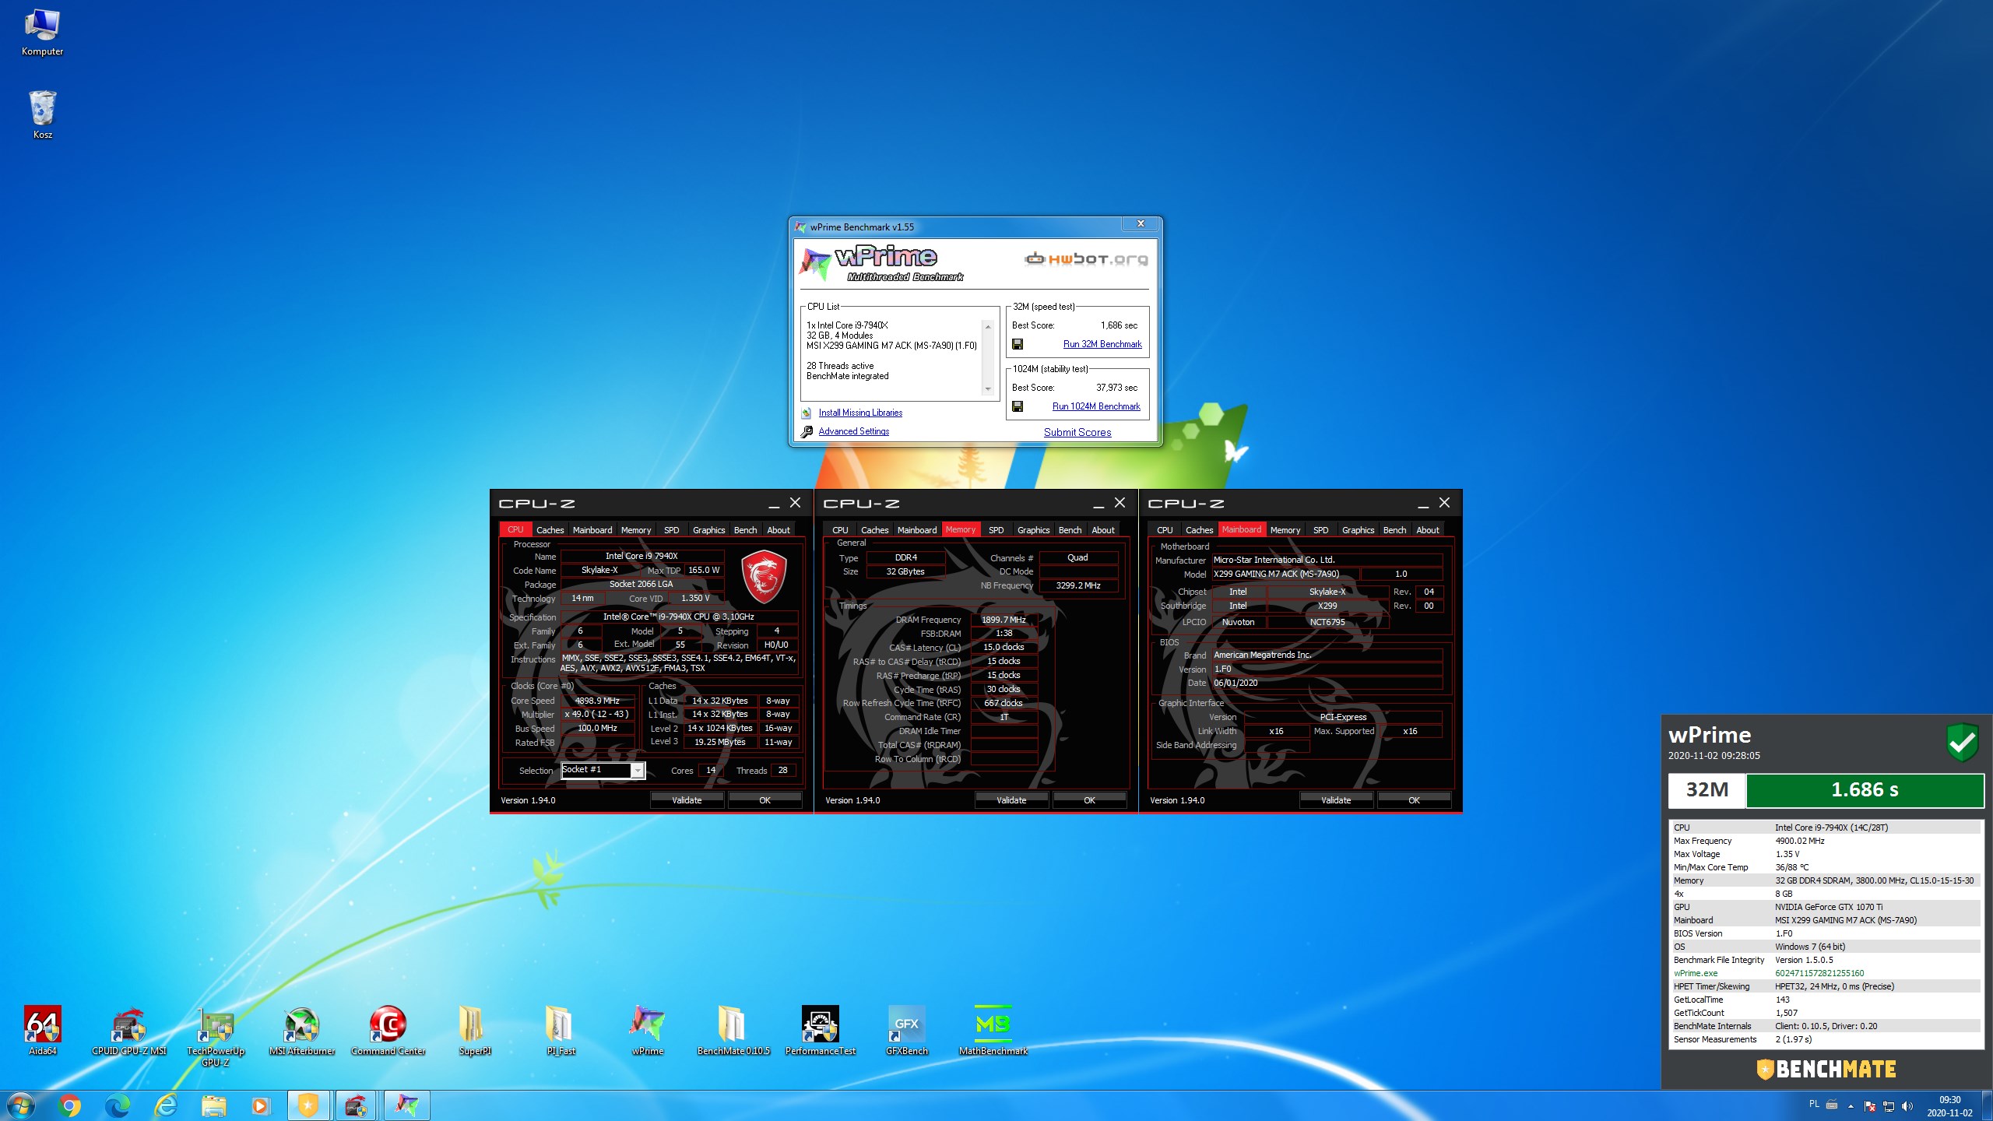Click the Show desktop button at taskbar end
Image resolution: width=1993 pixels, height=1121 pixels.
(x=1987, y=1106)
